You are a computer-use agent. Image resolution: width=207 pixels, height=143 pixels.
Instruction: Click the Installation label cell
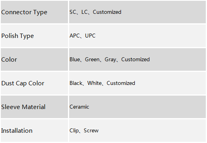click(34, 131)
